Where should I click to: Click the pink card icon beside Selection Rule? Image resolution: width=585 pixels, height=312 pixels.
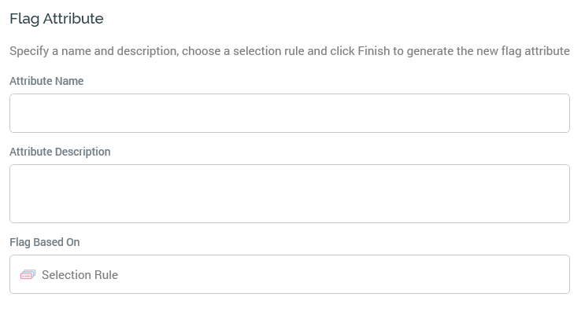pyautogui.click(x=28, y=275)
